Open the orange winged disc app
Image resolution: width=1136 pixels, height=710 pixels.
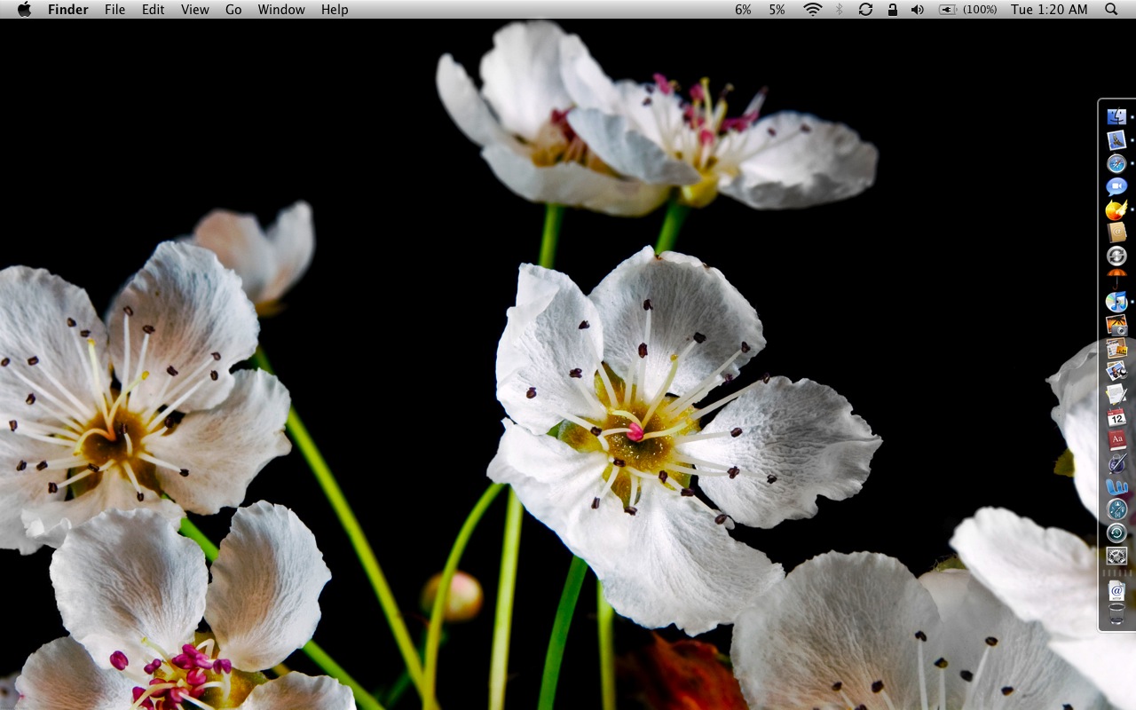point(1116,209)
